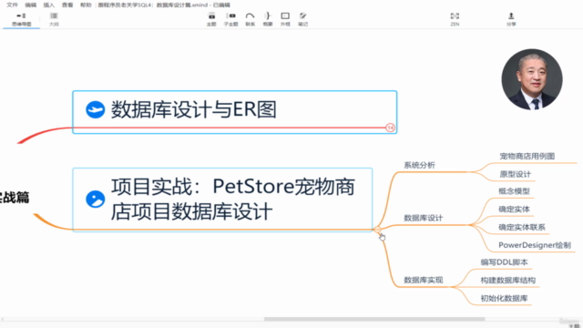Switch to the 思维导图 view tab

pos(21,19)
